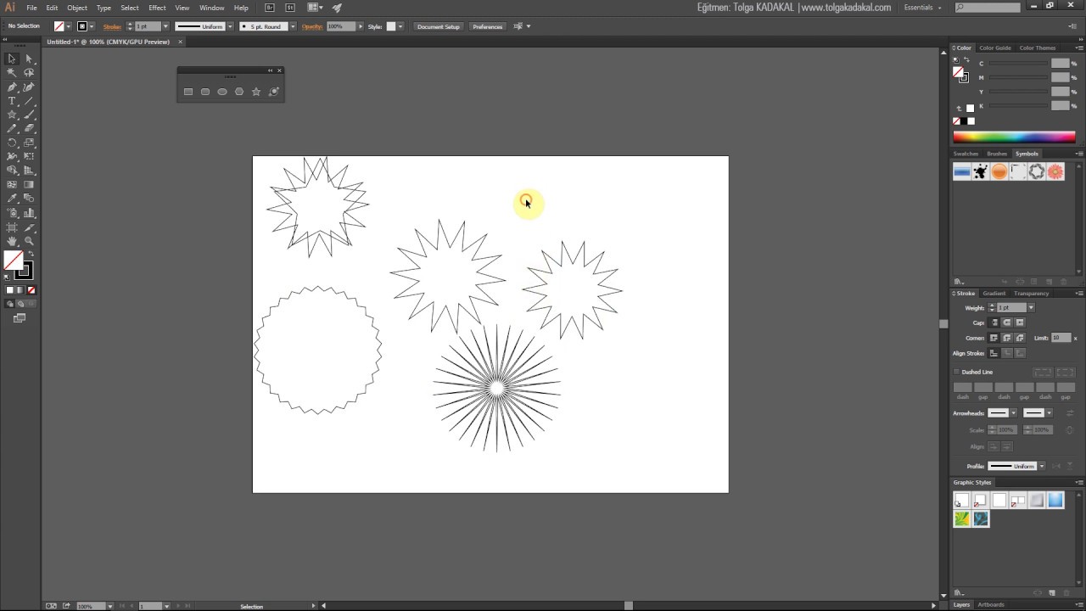Select the Hand tool
The height and width of the screenshot is (611, 1086).
(x=12, y=241)
